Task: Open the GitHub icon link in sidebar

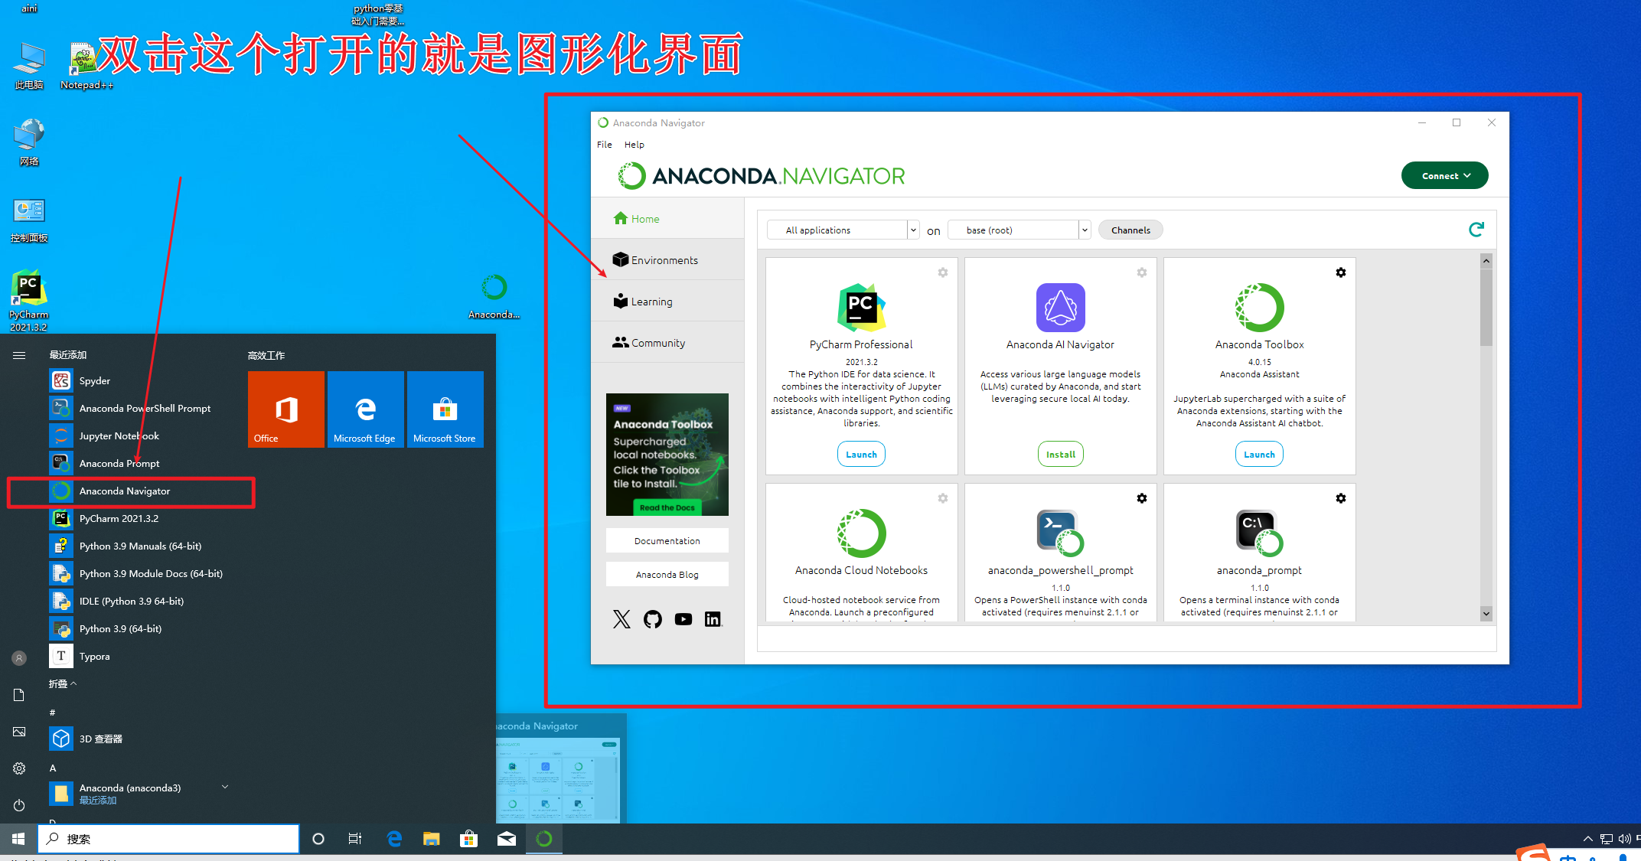Action: [652, 619]
